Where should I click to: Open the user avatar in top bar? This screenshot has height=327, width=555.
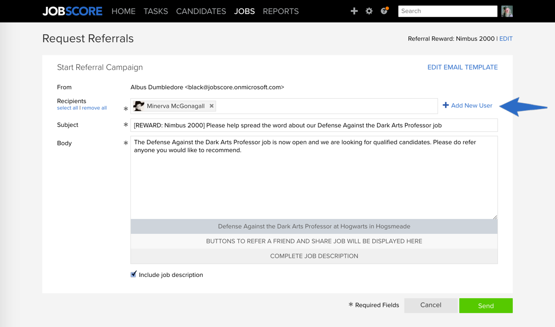507,11
